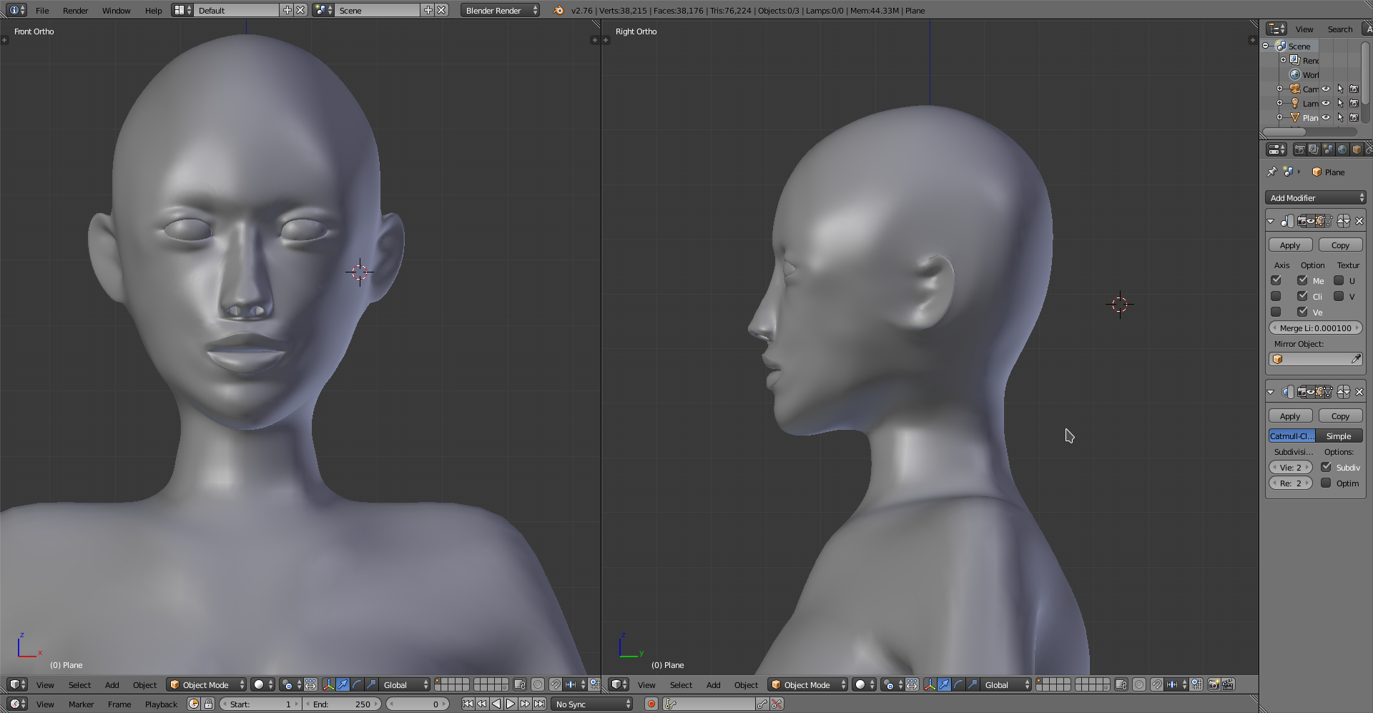
Task: Open the Render menu
Action: [x=75, y=11]
